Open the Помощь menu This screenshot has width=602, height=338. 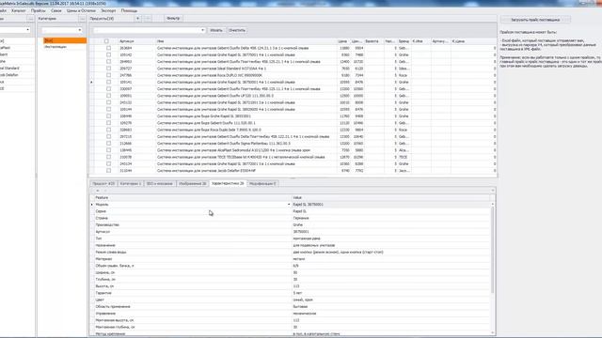[x=129, y=10]
